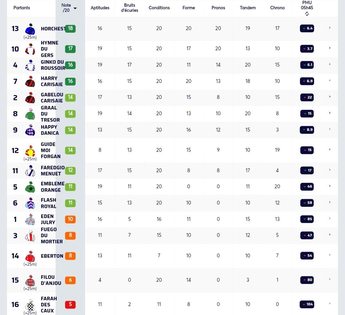
Task: Click the 104 odds button for Farah des Caux
Action: [x=307, y=304]
